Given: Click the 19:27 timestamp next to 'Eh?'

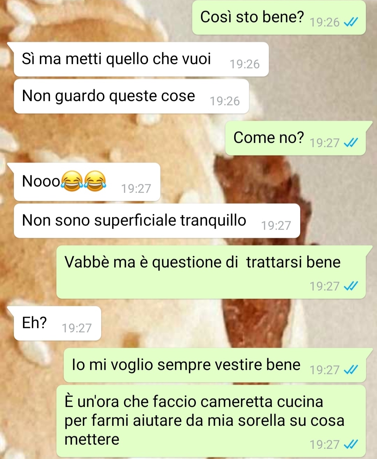Looking at the screenshot, I should tap(77, 328).
